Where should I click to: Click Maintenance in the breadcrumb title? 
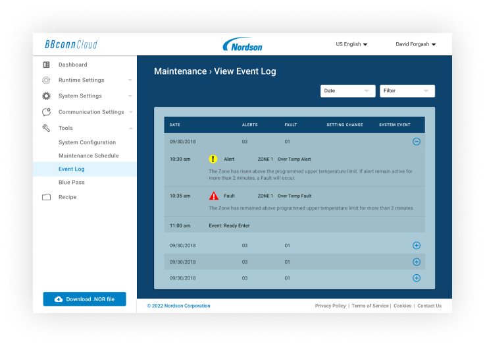pyautogui.click(x=180, y=71)
